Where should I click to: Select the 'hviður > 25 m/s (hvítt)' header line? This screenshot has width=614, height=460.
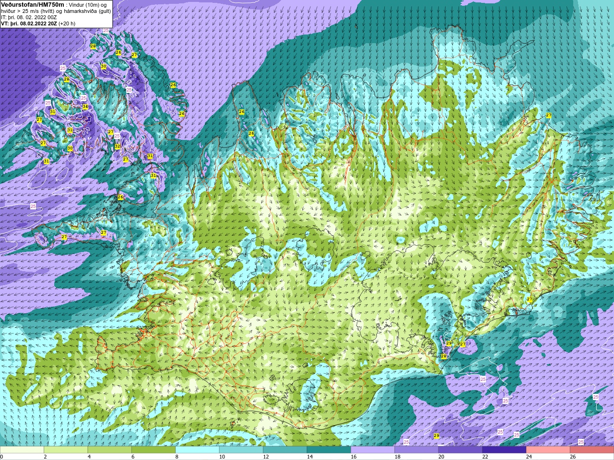(x=29, y=11)
